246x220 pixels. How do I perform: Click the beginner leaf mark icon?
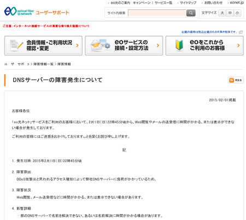click(x=179, y=45)
